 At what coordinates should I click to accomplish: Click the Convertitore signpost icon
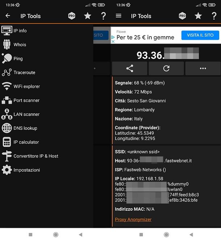point(7,156)
